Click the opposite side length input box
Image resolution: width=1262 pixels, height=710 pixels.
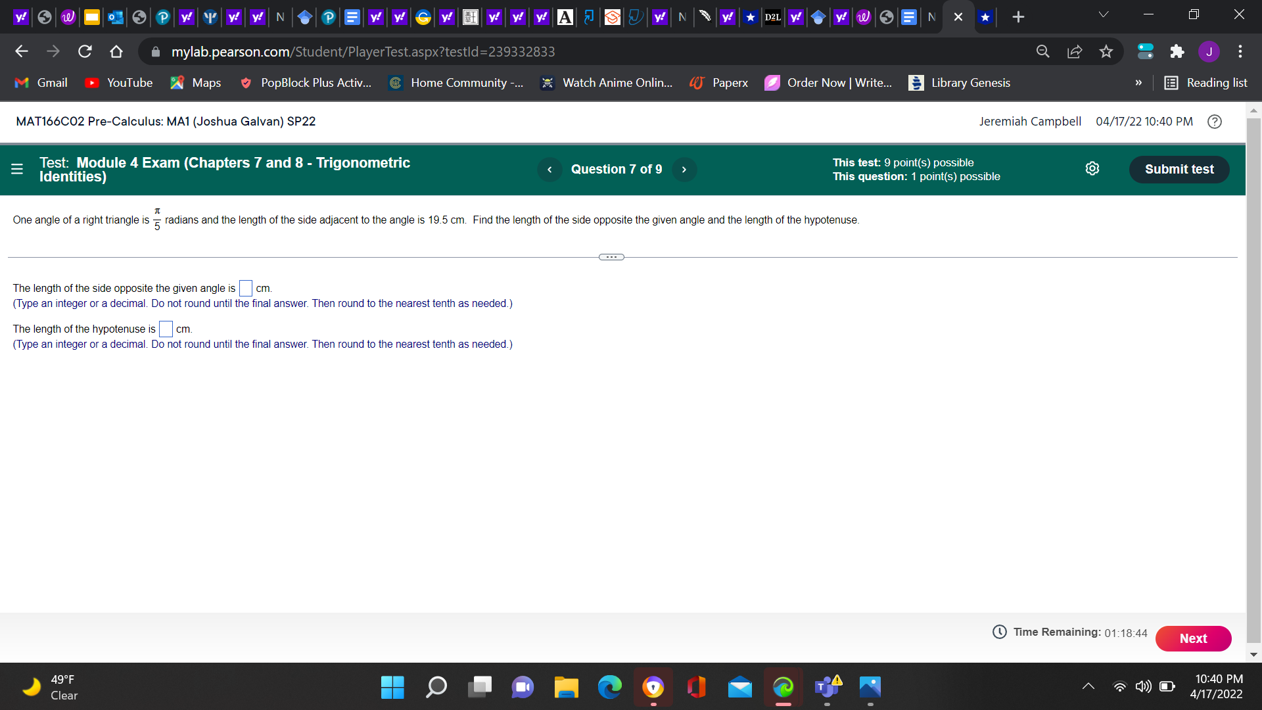click(x=245, y=289)
